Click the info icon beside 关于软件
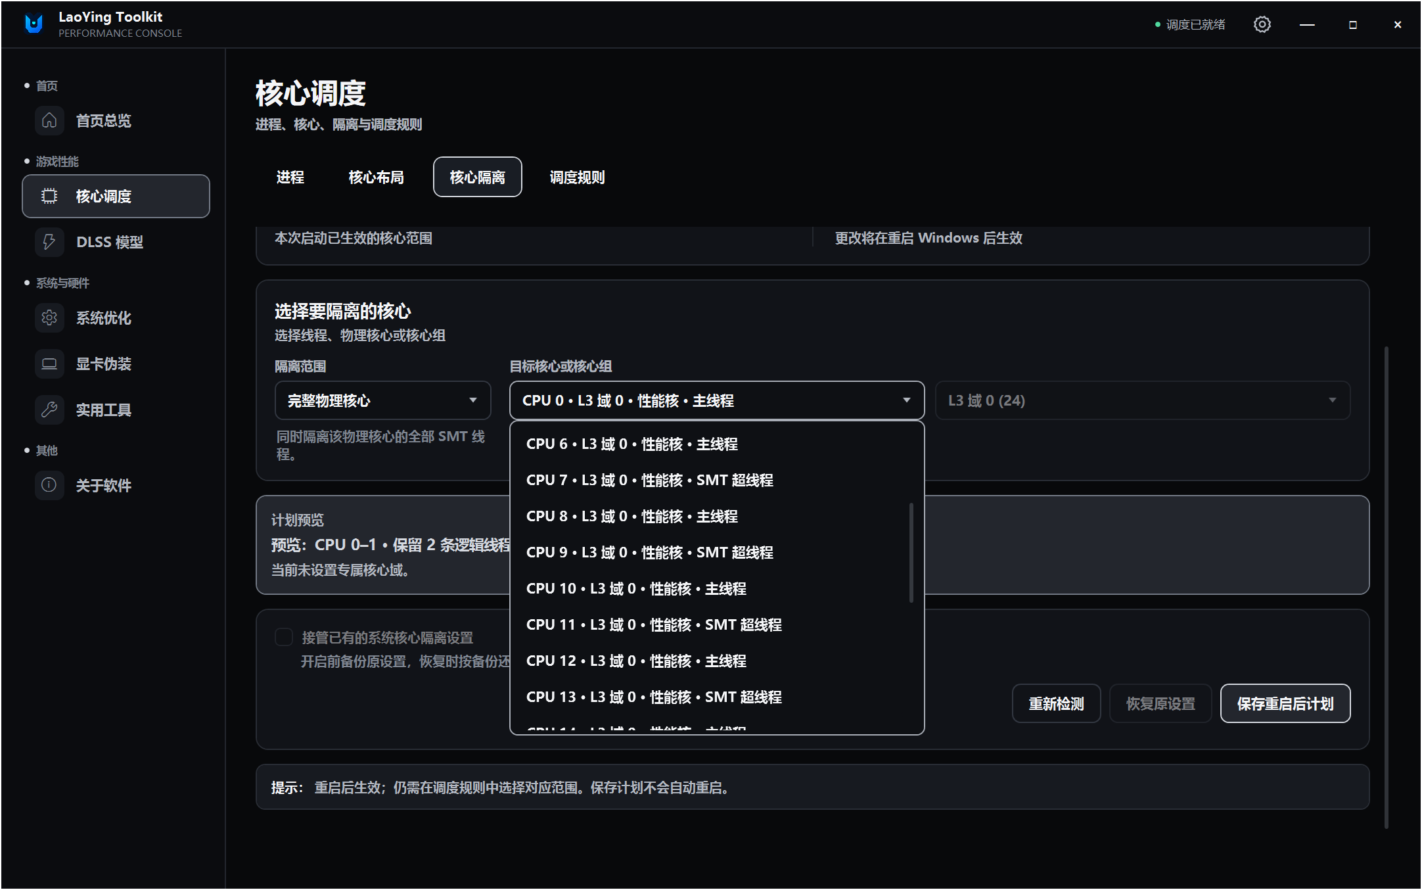Screen dimensions: 1422x890 click(49, 485)
